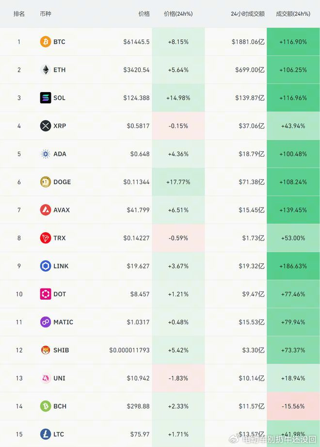Click the LINK +186.63% volume change cell
Image resolution: width=320 pixels, height=447 pixels.
click(x=293, y=266)
